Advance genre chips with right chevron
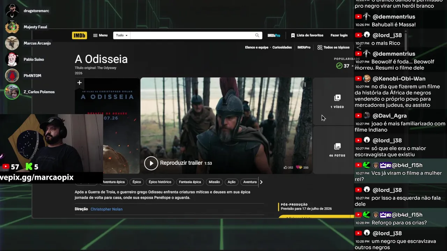The height and width of the screenshot is (251, 447). pyautogui.click(x=261, y=182)
